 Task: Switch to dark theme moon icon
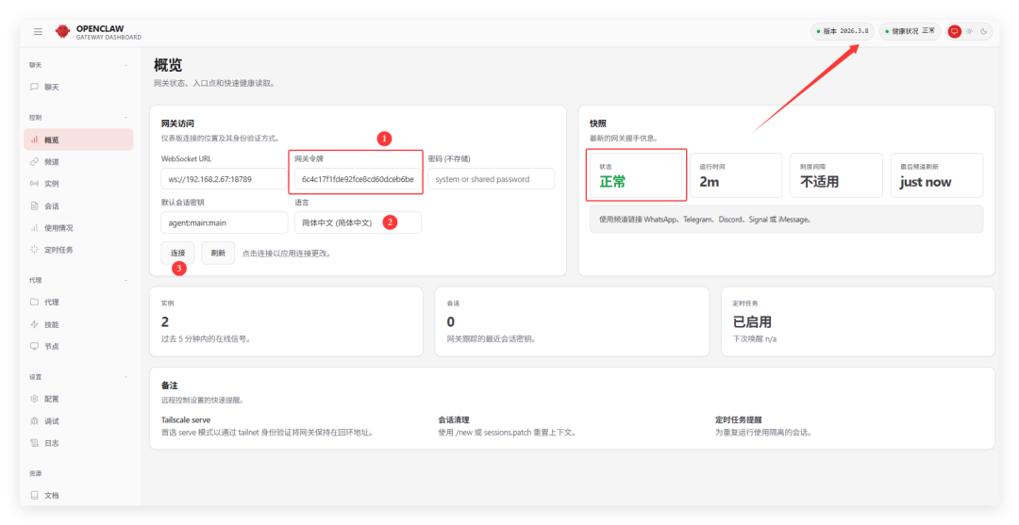pos(984,31)
